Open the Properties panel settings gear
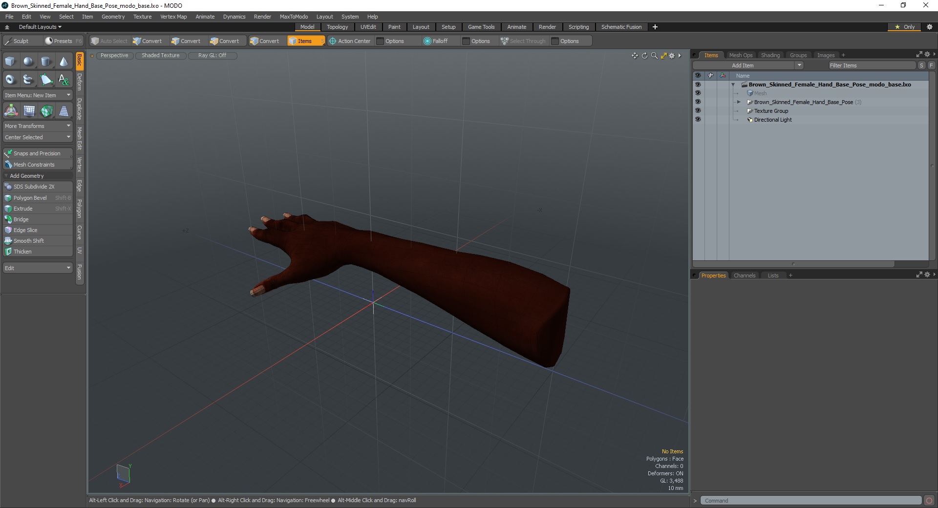 (927, 275)
